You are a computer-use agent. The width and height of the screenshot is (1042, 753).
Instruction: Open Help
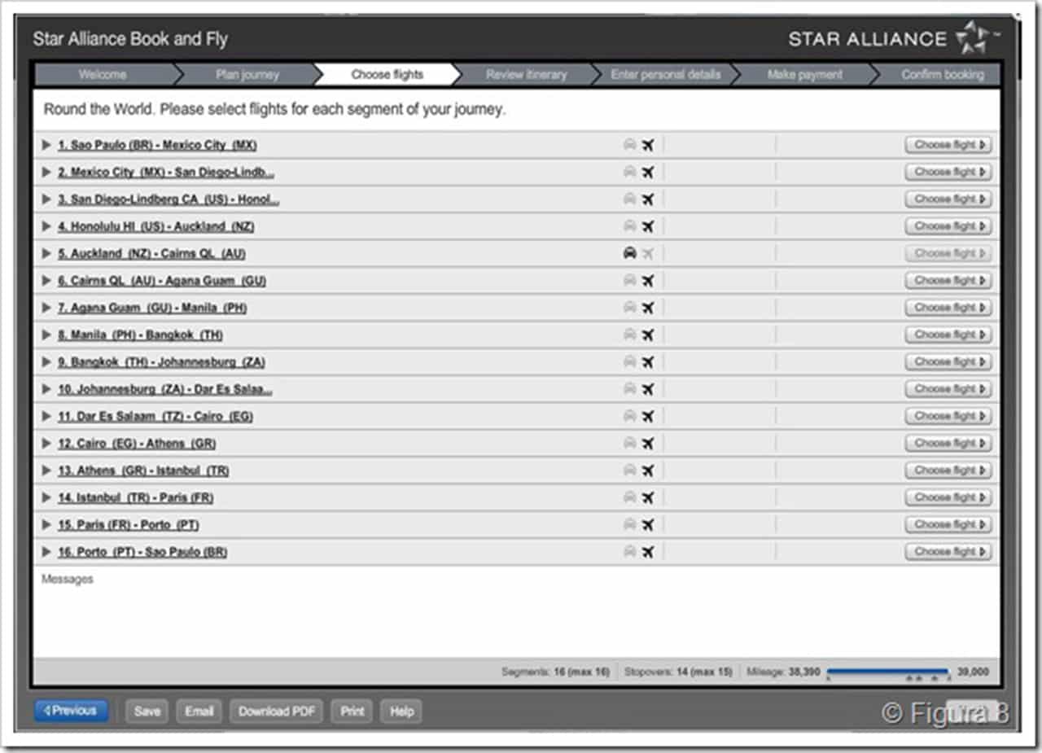402,711
